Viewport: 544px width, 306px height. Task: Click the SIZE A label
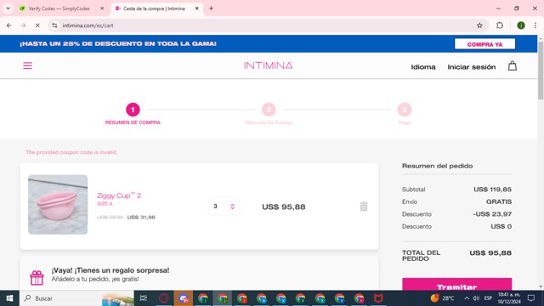pos(105,204)
